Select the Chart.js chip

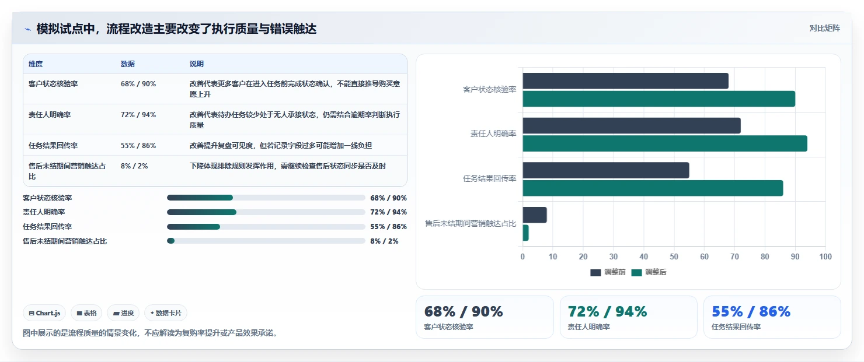coord(45,313)
